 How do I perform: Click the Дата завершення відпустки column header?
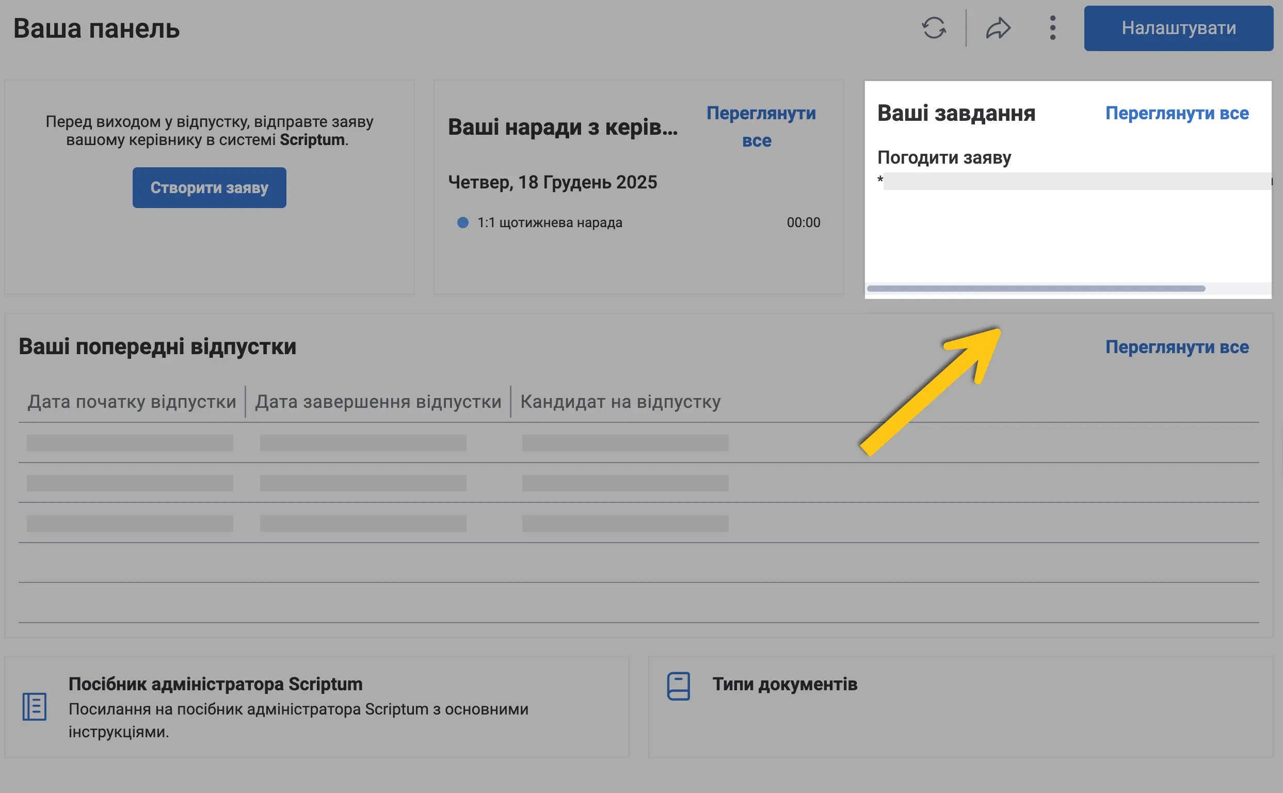click(x=378, y=402)
